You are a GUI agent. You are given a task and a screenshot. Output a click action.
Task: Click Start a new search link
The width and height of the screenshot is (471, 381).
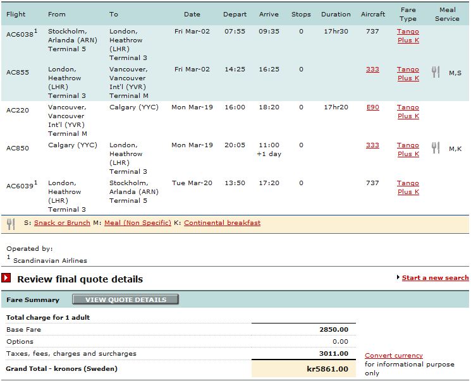(435, 278)
